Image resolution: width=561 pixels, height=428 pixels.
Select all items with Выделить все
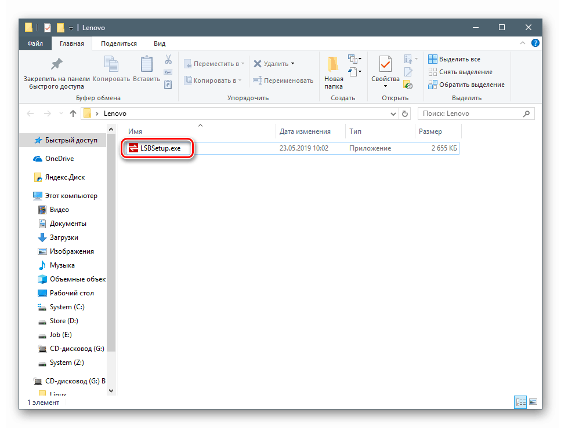point(454,59)
